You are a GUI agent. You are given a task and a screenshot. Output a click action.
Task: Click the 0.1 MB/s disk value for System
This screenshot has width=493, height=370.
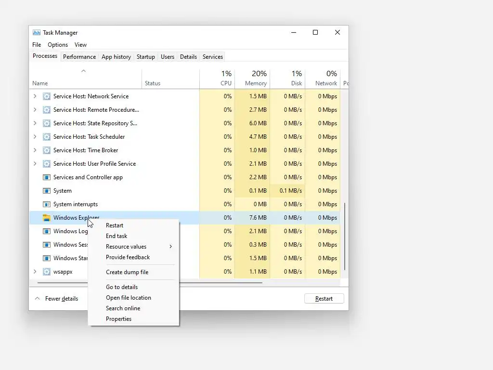click(x=288, y=191)
